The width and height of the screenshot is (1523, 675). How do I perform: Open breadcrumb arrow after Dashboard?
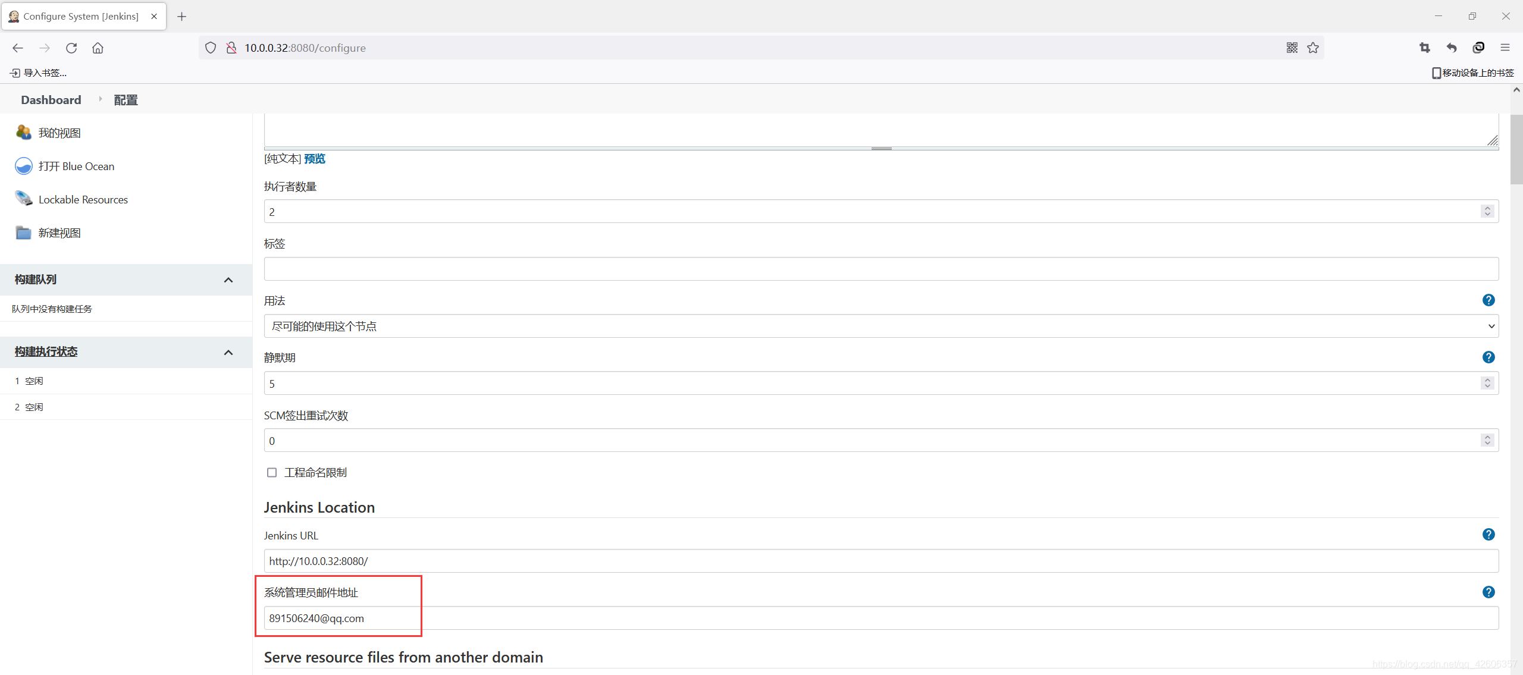pos(100,99)
